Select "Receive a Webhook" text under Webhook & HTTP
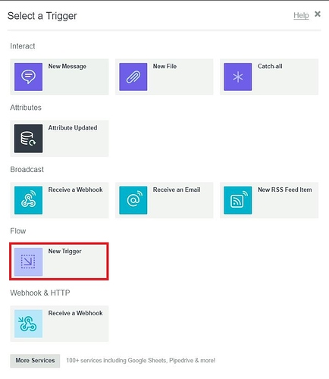329x379 pixels. (x=76, y=313)
